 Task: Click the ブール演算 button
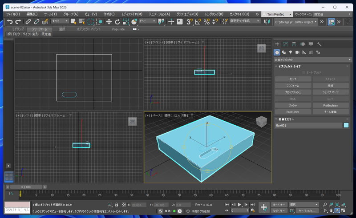point(331,112)
